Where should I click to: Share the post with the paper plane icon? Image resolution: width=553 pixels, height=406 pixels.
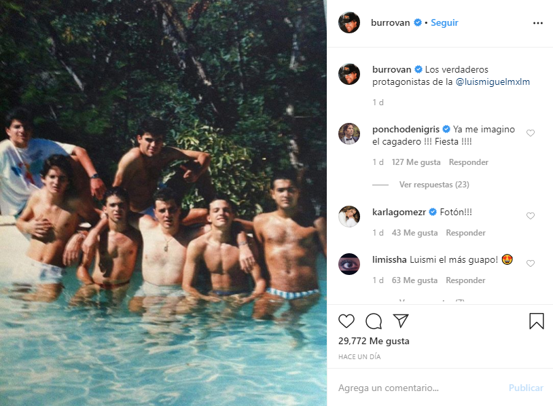(x=401, y=321)
